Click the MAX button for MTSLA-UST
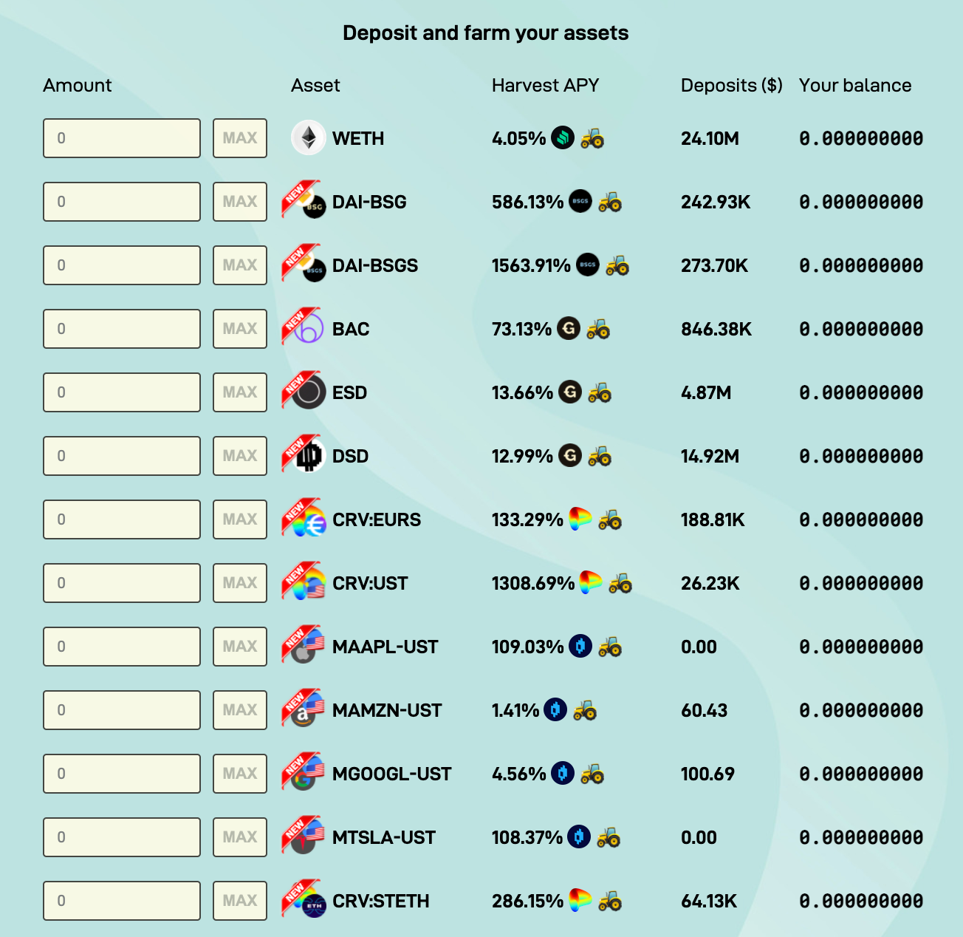Screen dimensions: 963x937 click(240, 837)
